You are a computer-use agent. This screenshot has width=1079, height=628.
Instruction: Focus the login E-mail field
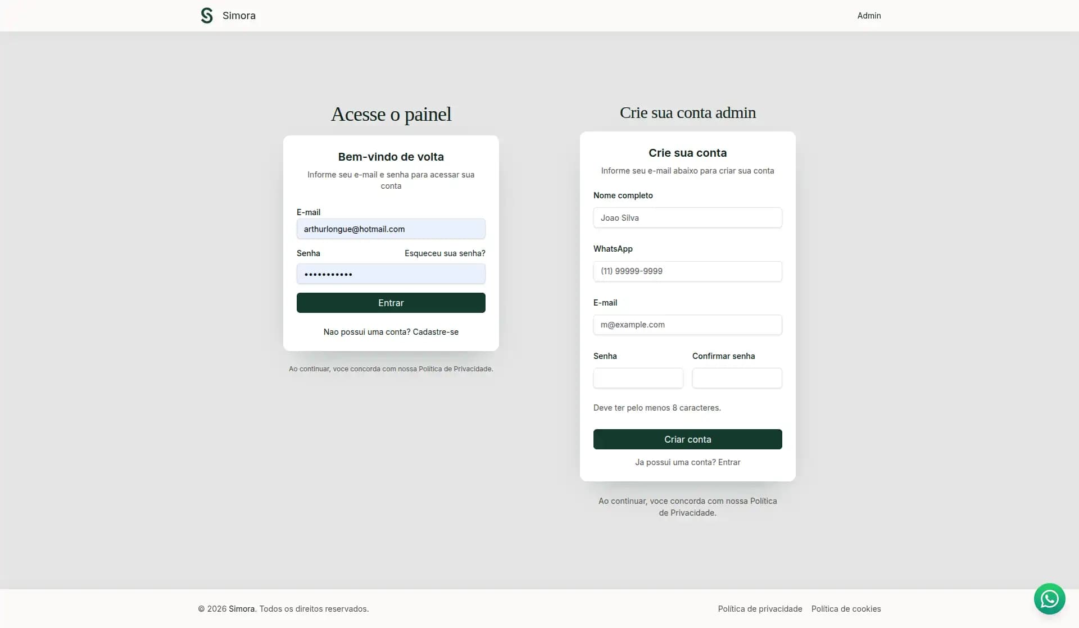click(x=391, y=229)
